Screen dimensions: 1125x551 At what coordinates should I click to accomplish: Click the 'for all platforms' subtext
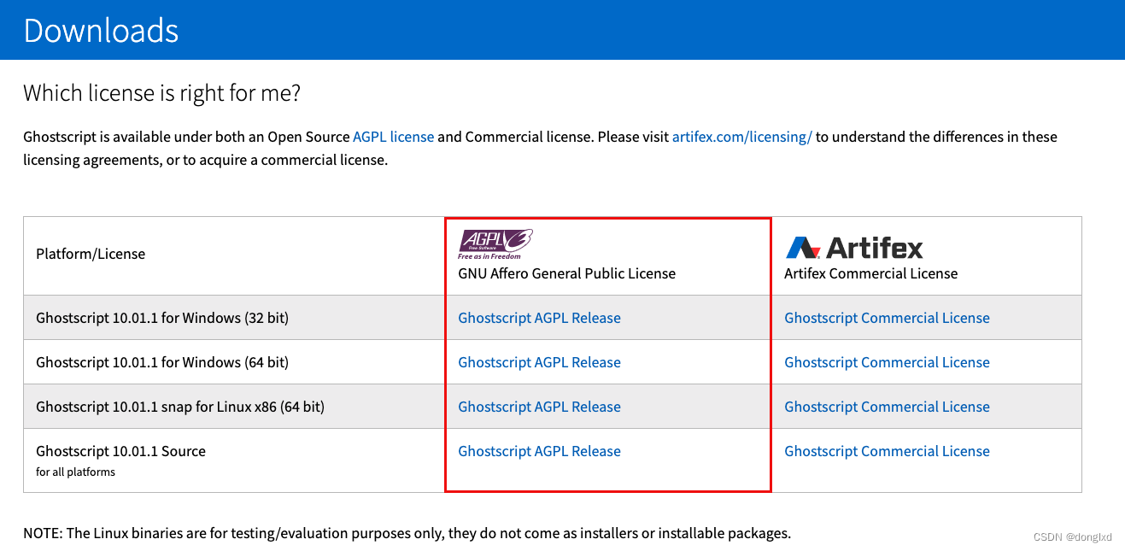click(x=75, y=472)
